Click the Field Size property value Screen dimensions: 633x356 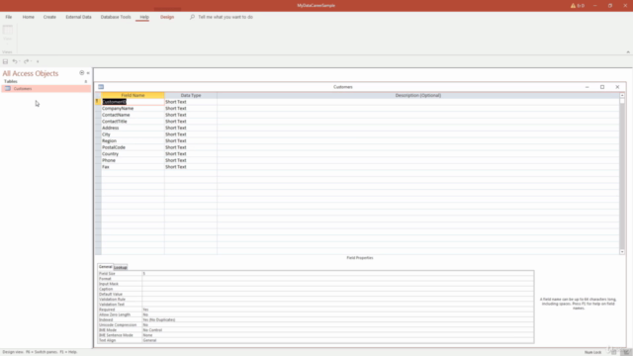pyautogui.click(x=337, y=274)
